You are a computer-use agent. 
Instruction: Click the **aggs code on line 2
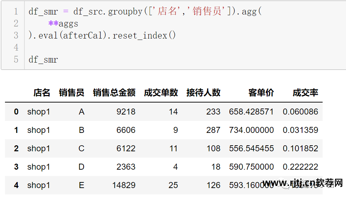(x=63, y=24)
